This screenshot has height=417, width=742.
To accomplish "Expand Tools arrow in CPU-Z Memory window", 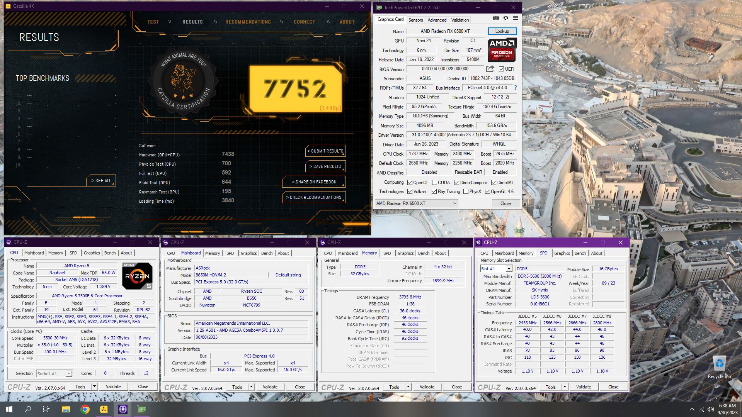I will pos(408,387).
